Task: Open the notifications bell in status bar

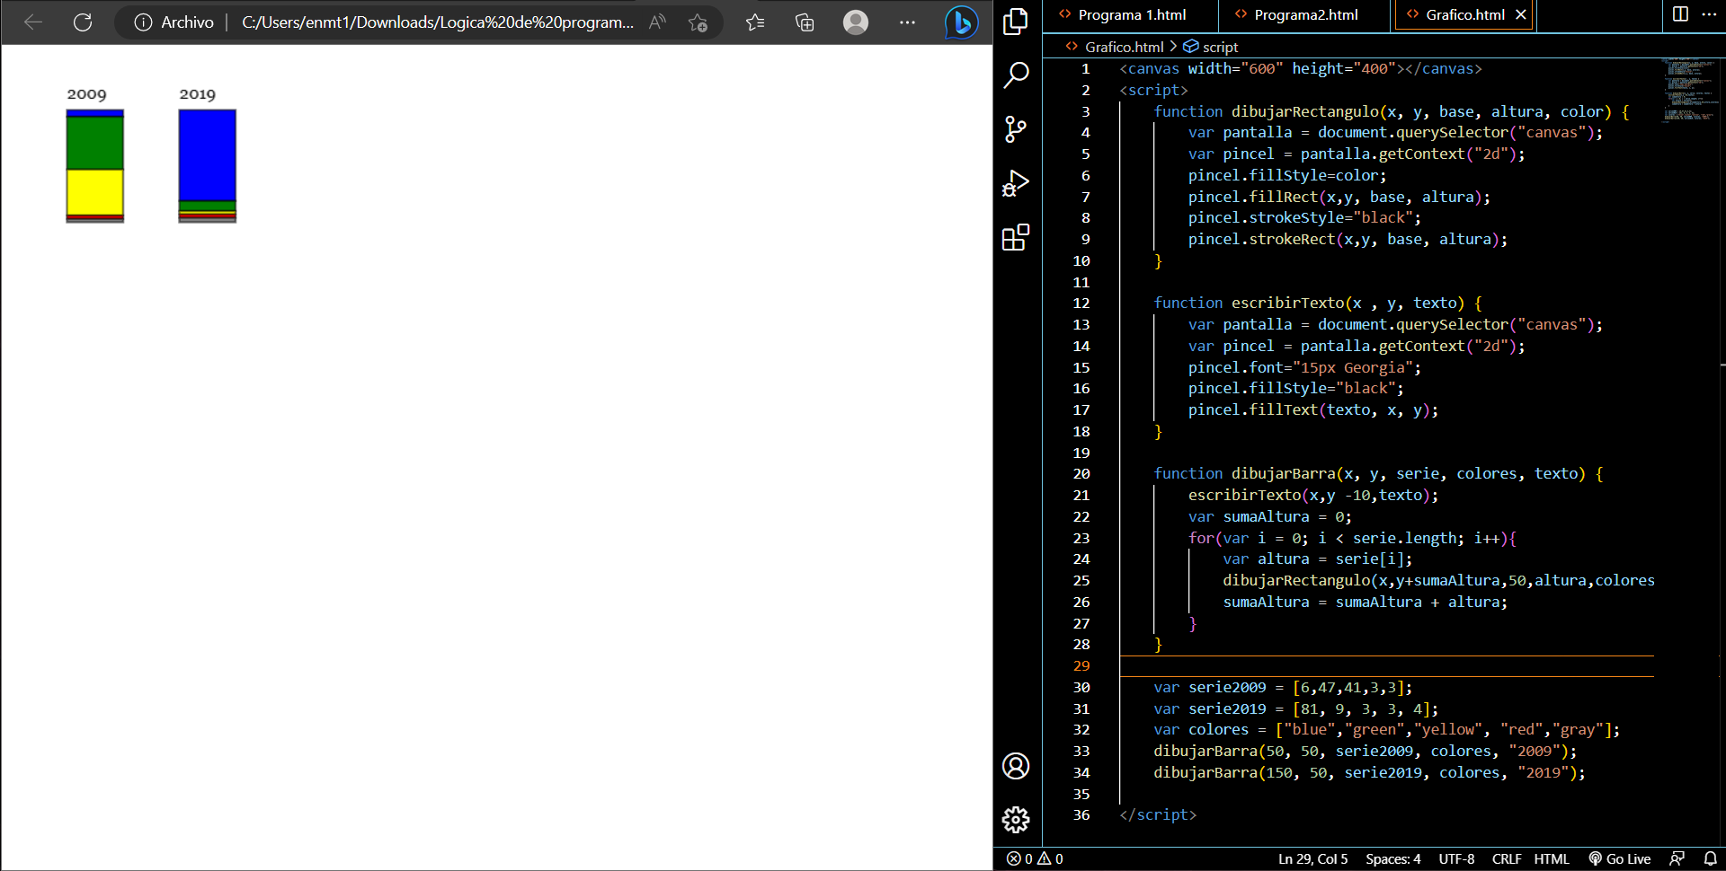Action: pos(1710,858)
